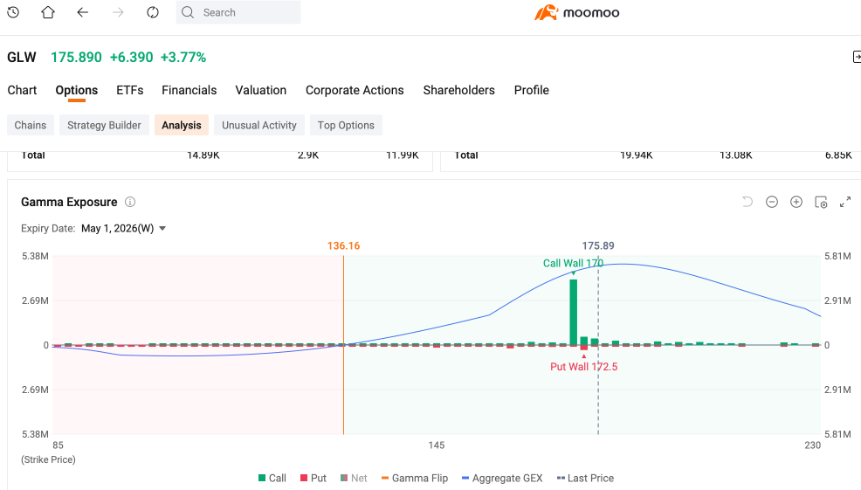Viewport: 861px width, 490px height.
Task: View the Shareholders tab
Action: [458, 90]
